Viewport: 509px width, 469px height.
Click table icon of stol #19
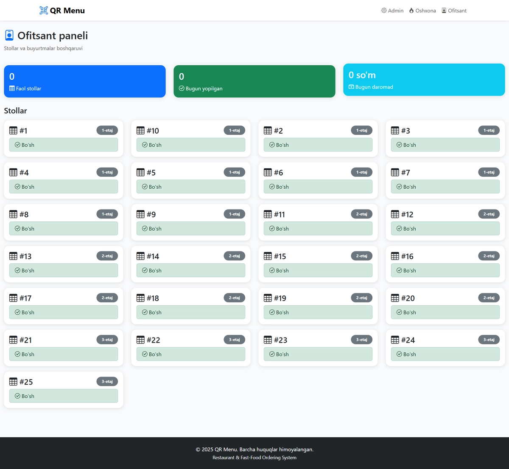click(x=268, y=298)
